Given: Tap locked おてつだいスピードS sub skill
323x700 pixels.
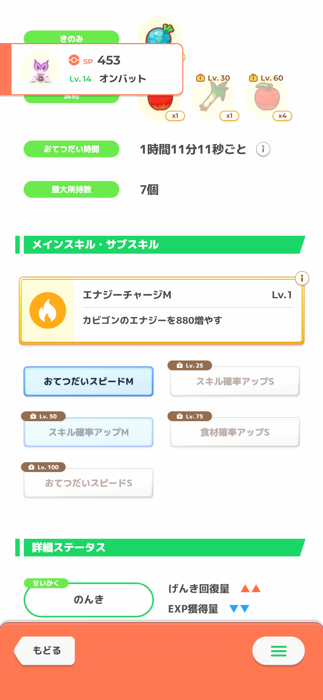Looking at the screenshot, I should coord(89,483).
